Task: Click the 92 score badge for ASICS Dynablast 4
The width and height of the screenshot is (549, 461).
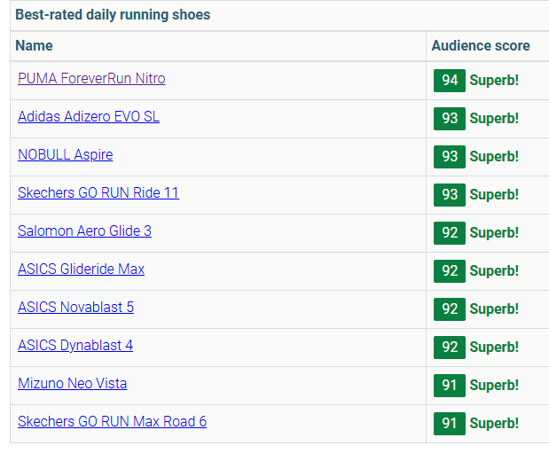Action: click(x=450, y=348)
